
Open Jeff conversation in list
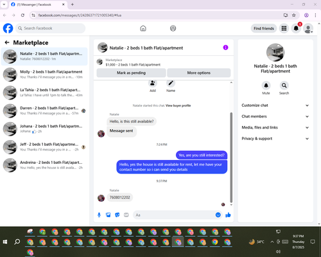pyautogui.click(x=44, y=147)
